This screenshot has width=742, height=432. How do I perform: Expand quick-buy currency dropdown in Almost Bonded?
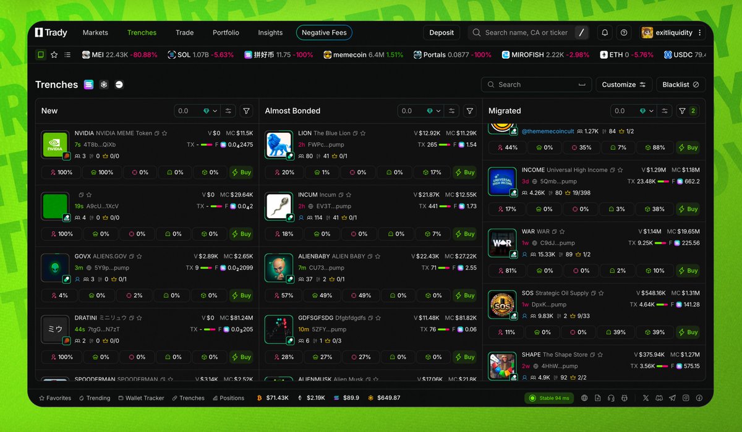point(433,111)
